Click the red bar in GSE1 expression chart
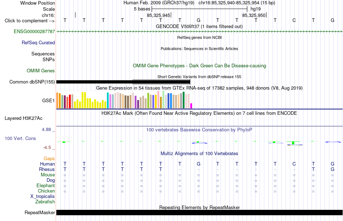Image resolution: width=343 pixels, height=221 pixels. coord(70,102)
